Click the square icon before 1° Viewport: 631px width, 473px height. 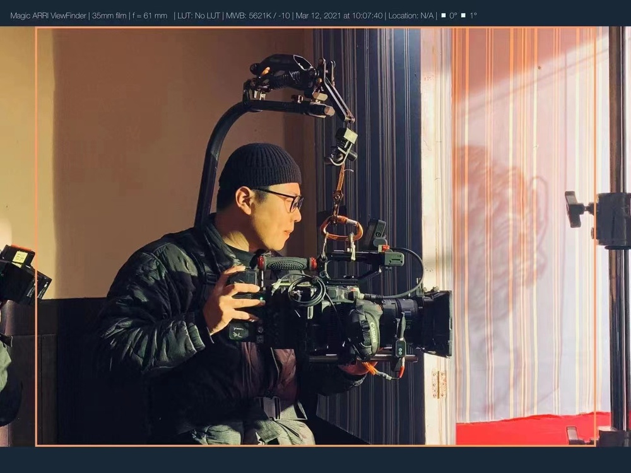pyautogui.click(x=464, y=15)
